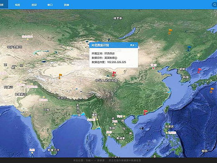Select the blue flag marker on map
Viewport: 217px width, 163px height.
[189, 48]
